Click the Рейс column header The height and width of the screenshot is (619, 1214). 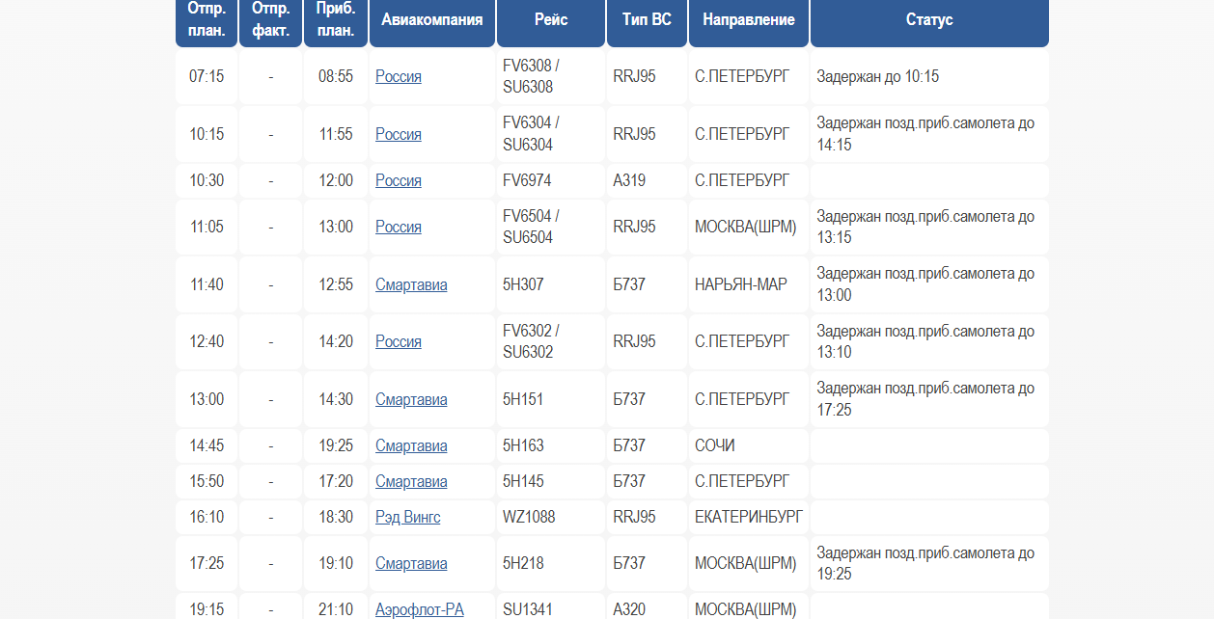[551, 20]
